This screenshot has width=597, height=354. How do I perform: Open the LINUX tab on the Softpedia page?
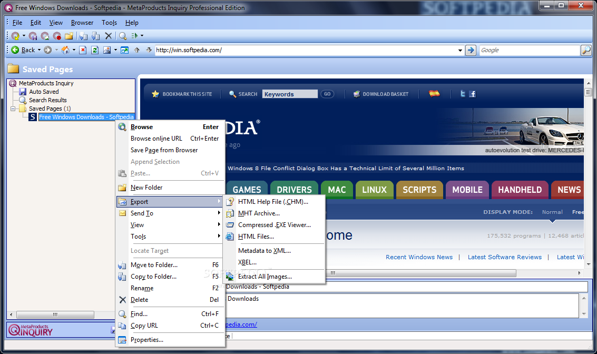point(374,190)
